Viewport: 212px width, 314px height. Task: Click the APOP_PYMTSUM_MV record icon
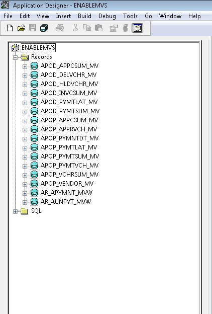coord(34,156)
